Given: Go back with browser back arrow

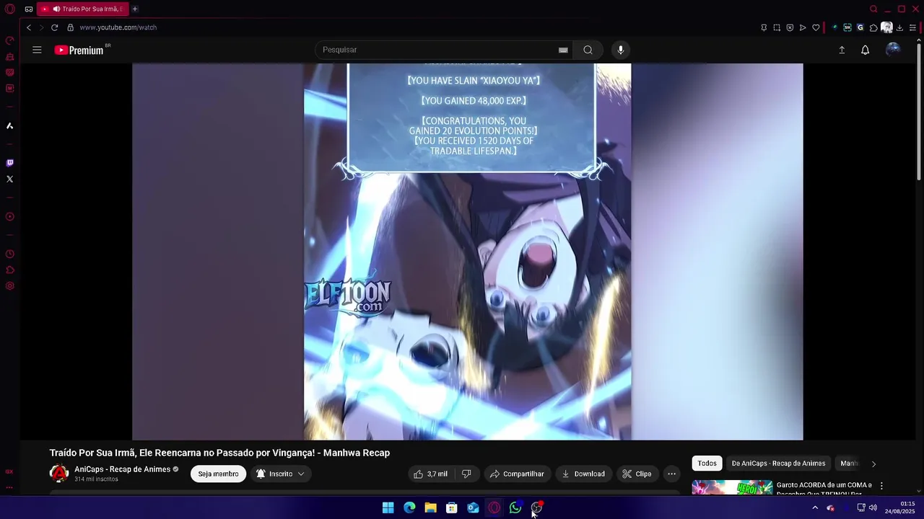Looking at the screenshot, I should click(x=29, y=27).
